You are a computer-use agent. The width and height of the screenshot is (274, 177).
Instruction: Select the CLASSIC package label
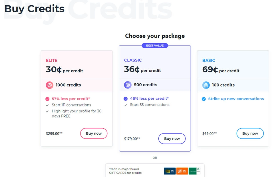(x=133, y=60)
